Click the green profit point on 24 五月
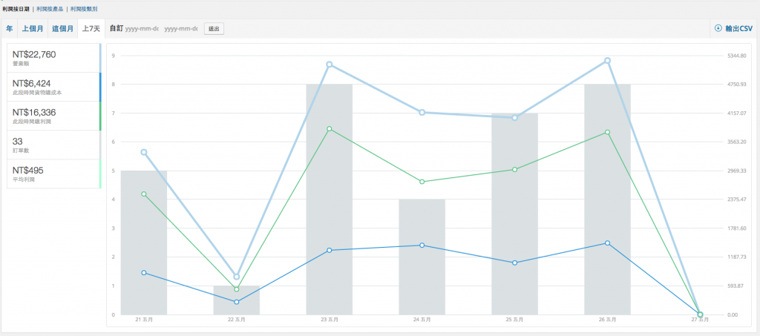The height and width of the screenshot is (336, 760). (422, 182)
